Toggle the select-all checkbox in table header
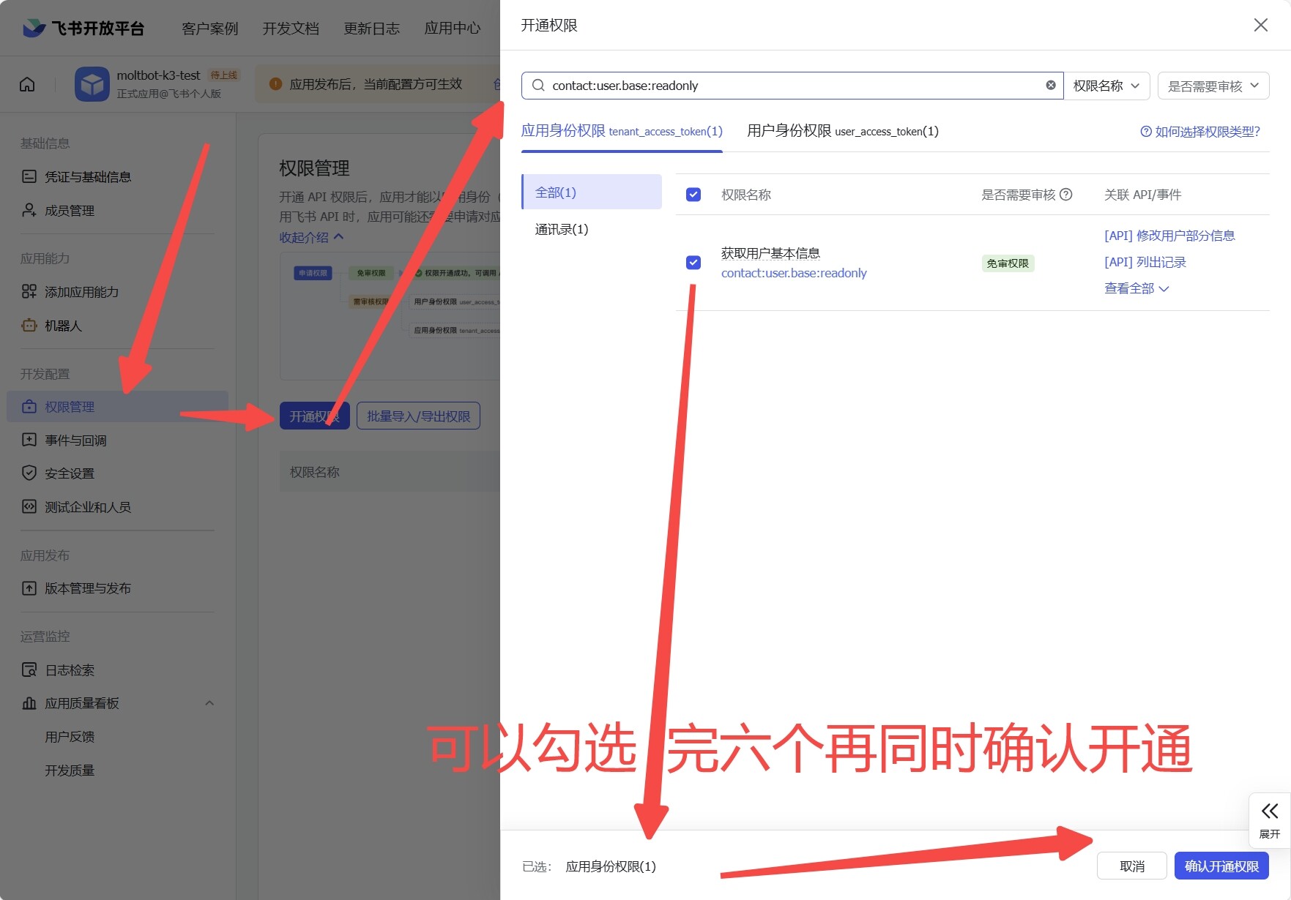This screenshot has height=900, width=1291. (693, 195)
